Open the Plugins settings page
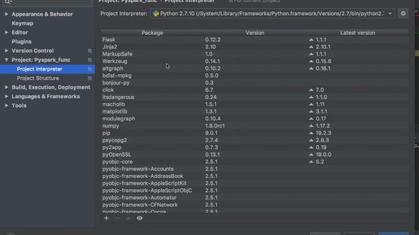Viewport: 419px width, 235px height. click(x=22, y=42)
